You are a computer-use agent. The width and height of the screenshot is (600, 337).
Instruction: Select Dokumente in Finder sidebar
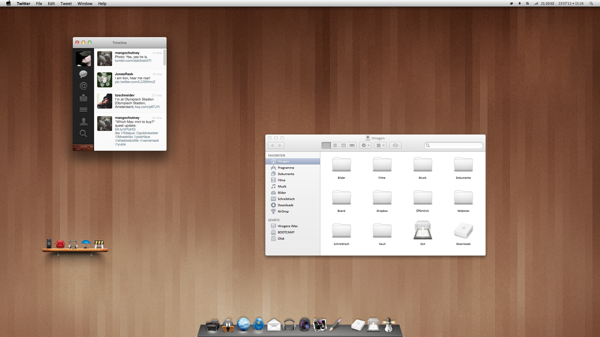(293, 174)
